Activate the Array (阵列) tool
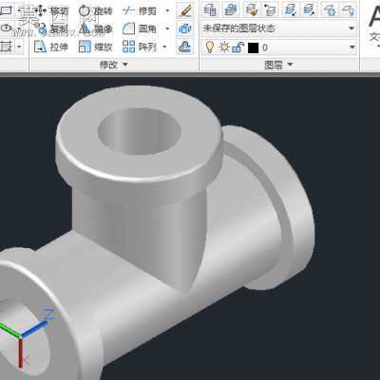 140,47
